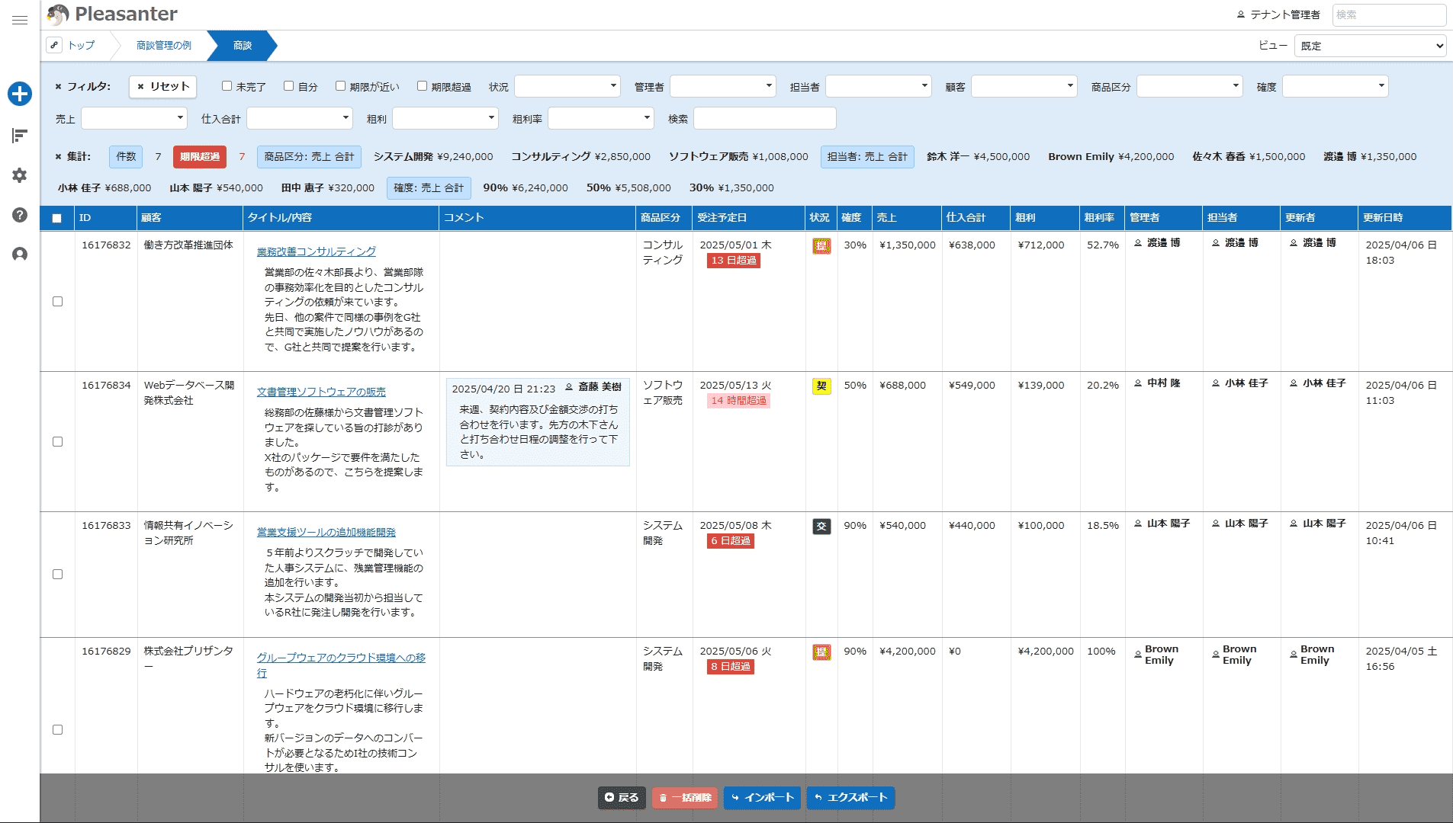The width and height of the screenshot is (1453, 823).
Task: Open the help question-mark icon
Action: pyautogui.click(x=20, y=214)
